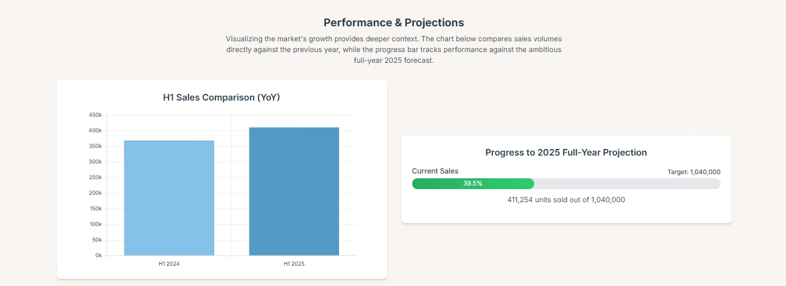Click the 39.5% progress label

pyautogui.click(x=473, y=184)
